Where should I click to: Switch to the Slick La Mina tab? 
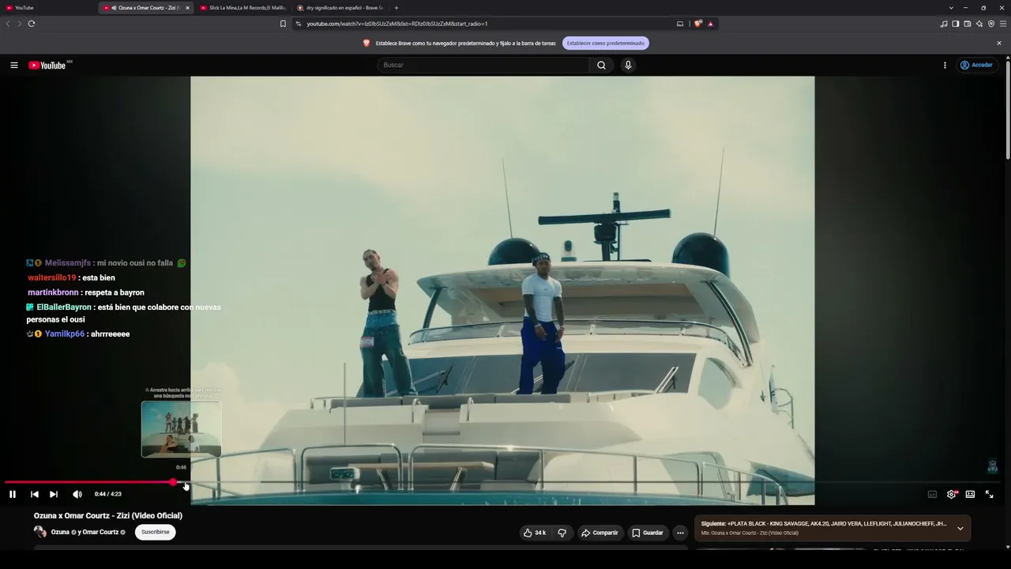[242, 8]
